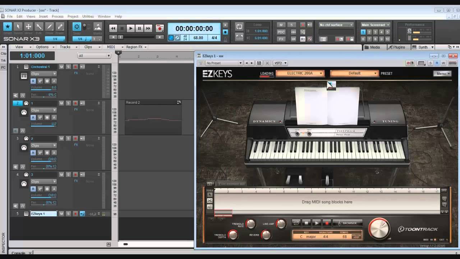Click the Tremolo Rate knob

pos(250,224)
